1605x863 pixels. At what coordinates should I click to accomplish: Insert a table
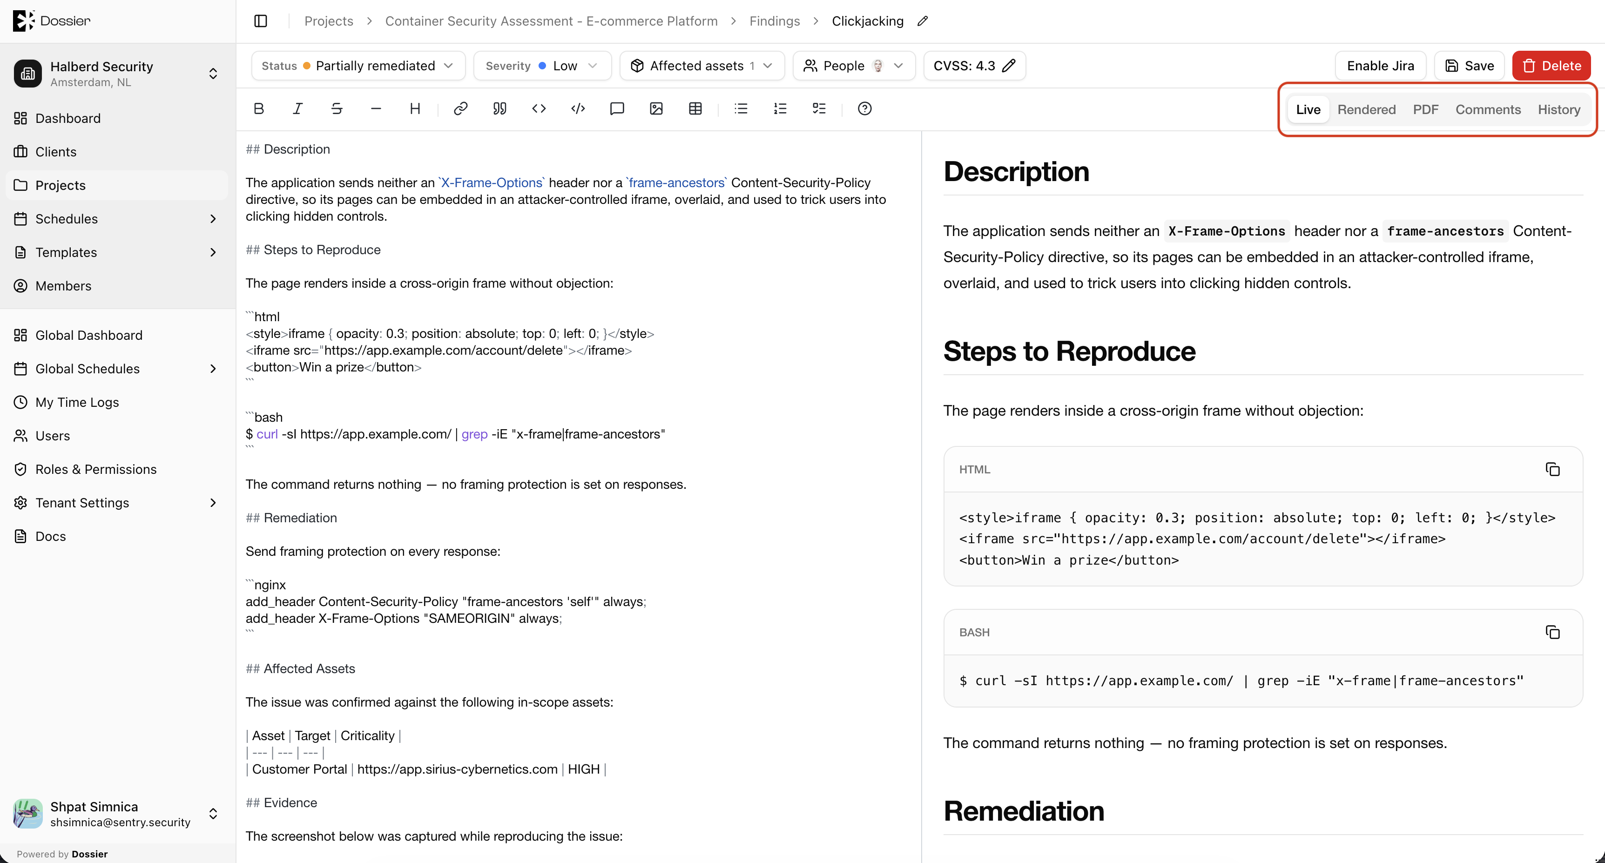click(695, 109)
